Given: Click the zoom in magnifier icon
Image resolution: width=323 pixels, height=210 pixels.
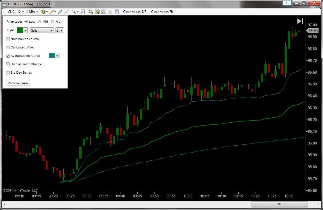Looking at the screenshot, I should [x=60, y=12].
